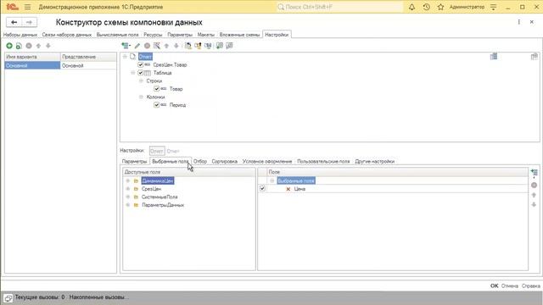
Task: Switch to Пользовательские поля tab
Action: pos(323,162)
